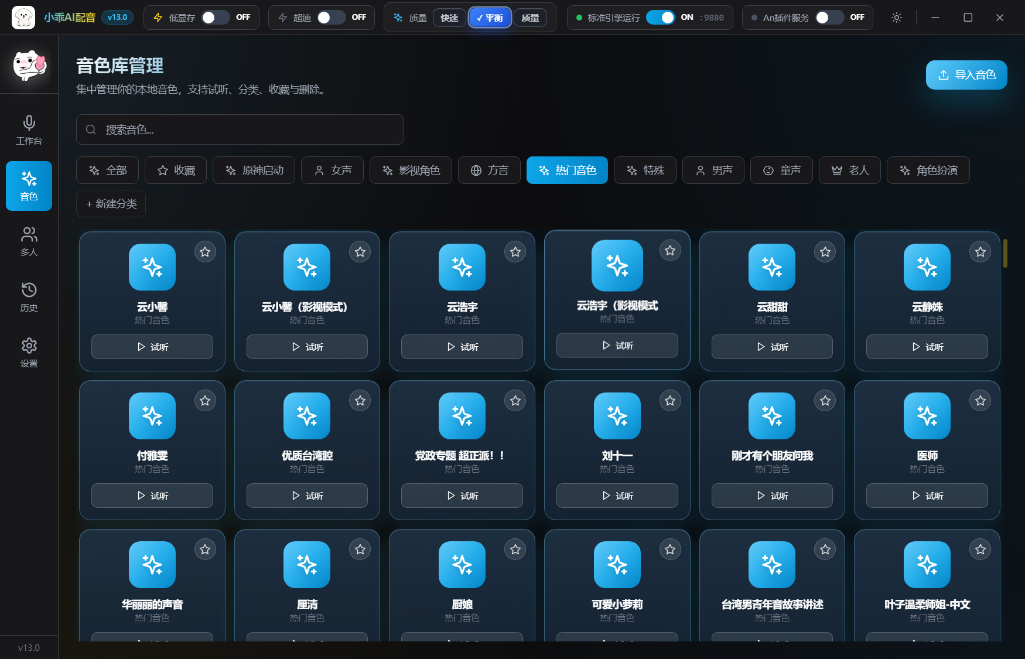Click the 导入音色 import button

(x=966, y=75)
